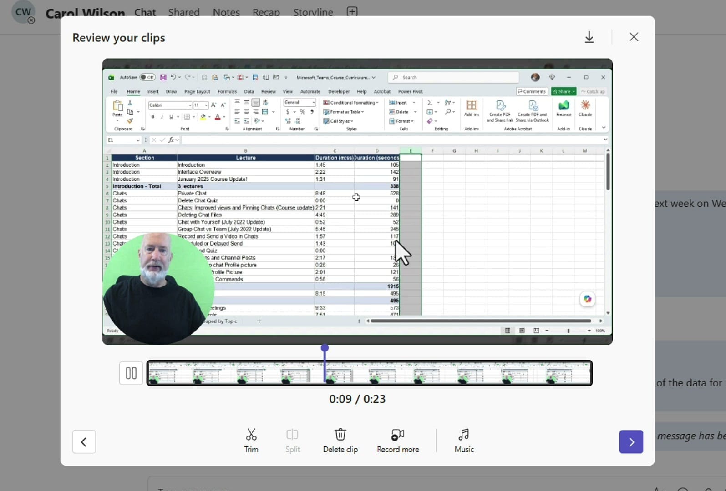
Task: Open the Notes tab in Teams
Action: tap(226, 12)
